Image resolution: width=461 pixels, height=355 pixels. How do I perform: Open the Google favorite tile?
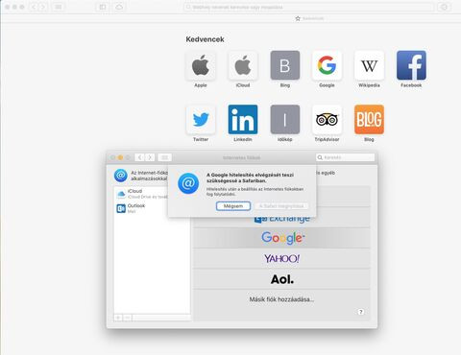click(327, 65)
